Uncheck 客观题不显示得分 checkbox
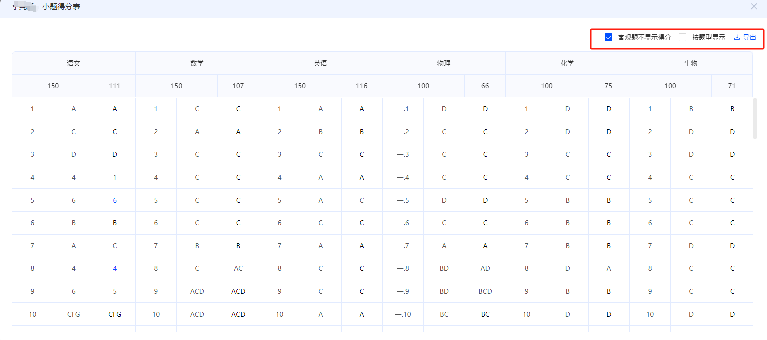 [x=609, y=37]
